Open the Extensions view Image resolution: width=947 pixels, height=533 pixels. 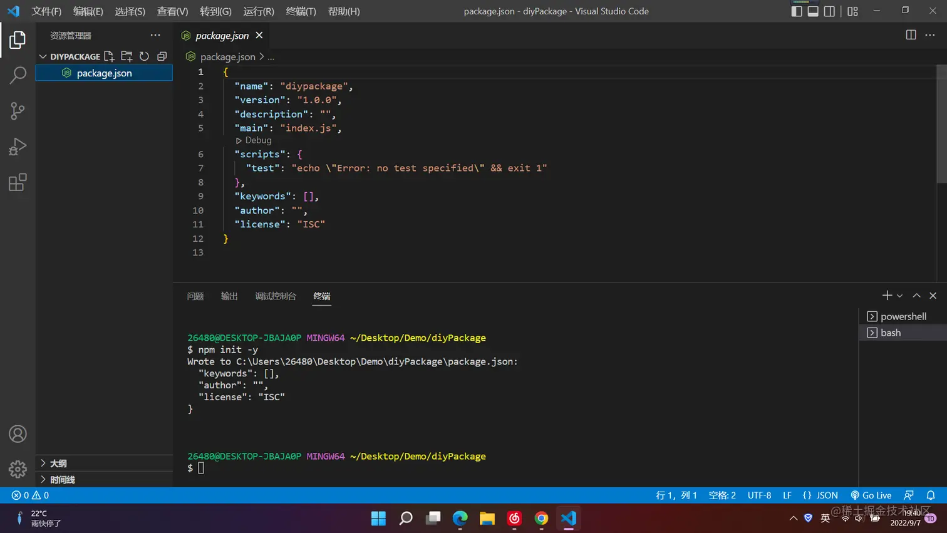coord(18,182)
